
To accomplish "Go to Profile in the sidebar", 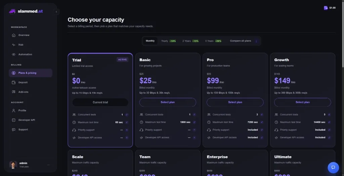I will pos(31,111).
